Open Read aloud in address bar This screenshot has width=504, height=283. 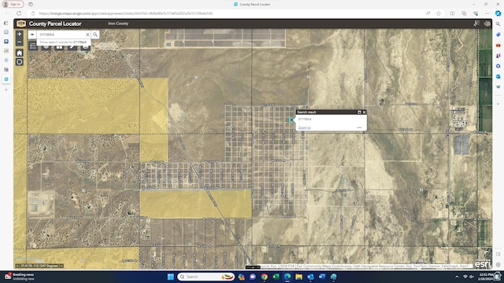pyautogui.click(x=428, y=13)
